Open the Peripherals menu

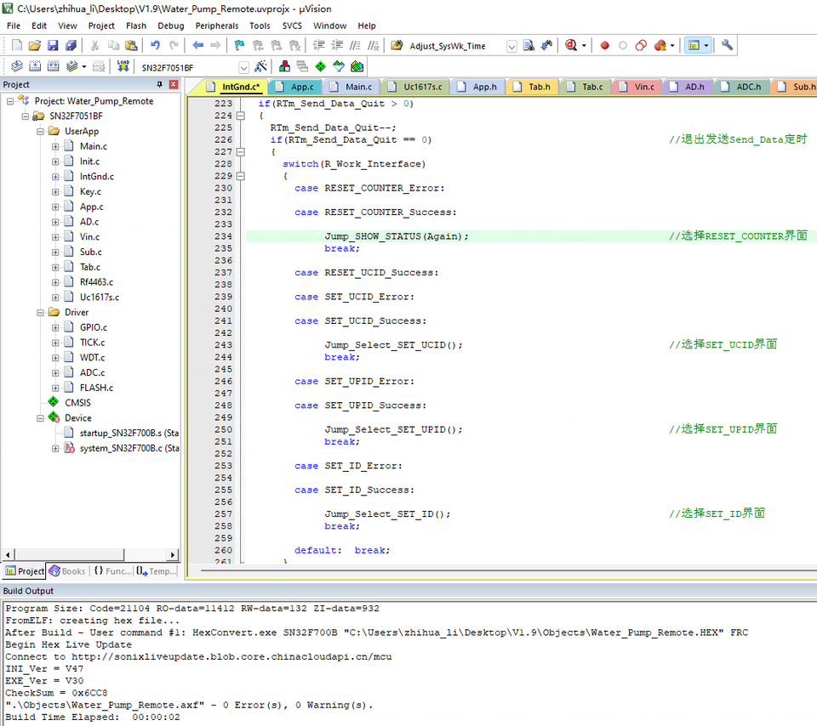[x=217, y=26]
